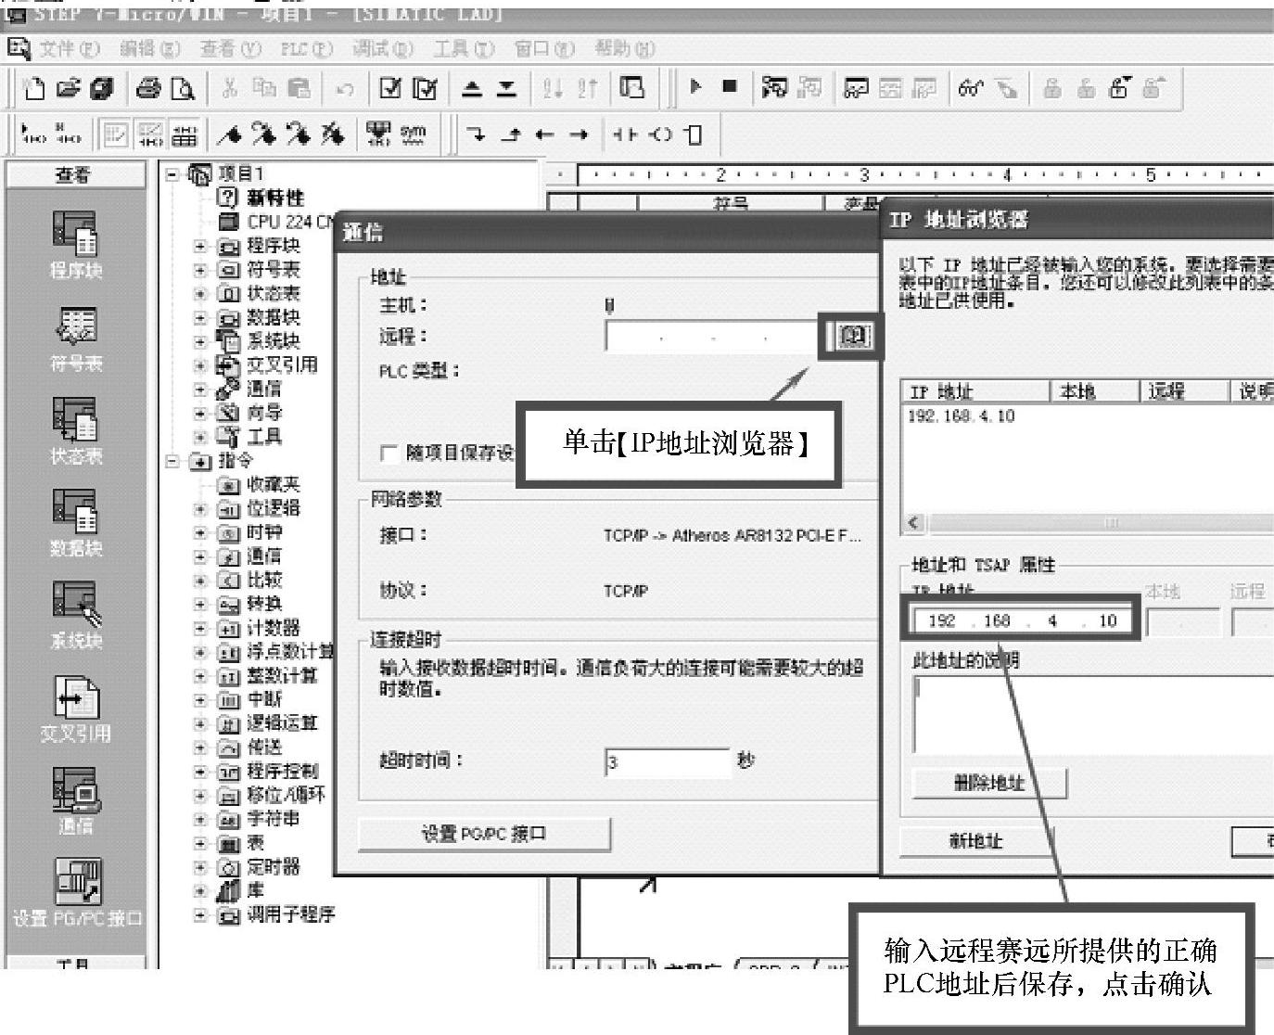This screenshot has width=1274, height=1035.
Task: Open 交叉引用 from the view sidebar
Action: point(75,709)
